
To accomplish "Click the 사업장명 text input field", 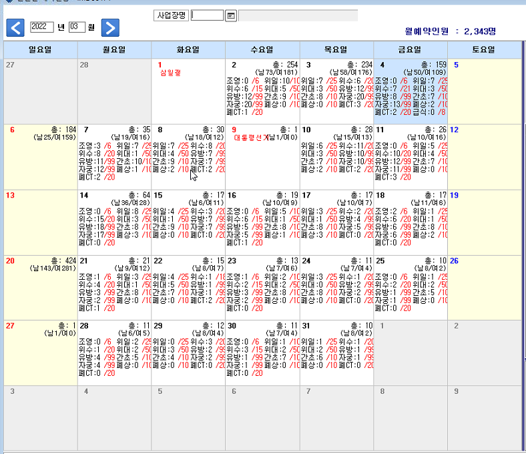I will pos(208,15).
